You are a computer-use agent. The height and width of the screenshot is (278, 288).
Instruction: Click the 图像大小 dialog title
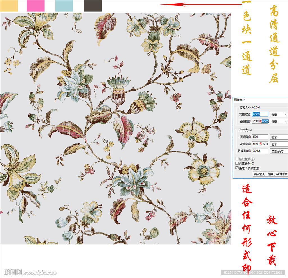[240, 100]
